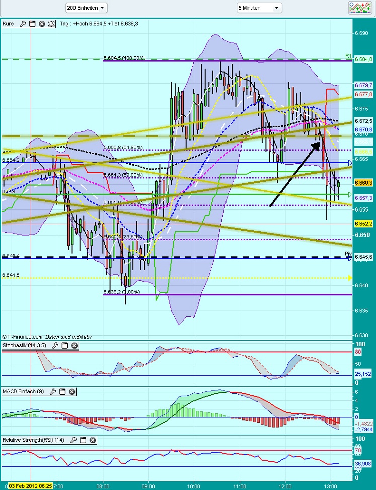Open the 200 Einheiten units dropdown
The height and width of the screenshot is (490, 376).
[87, 8]
